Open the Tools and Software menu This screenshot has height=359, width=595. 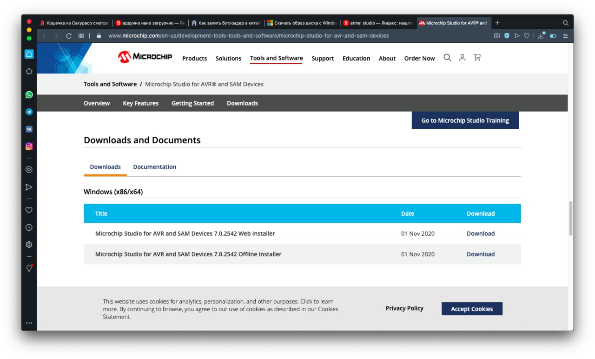pos(276,58)
